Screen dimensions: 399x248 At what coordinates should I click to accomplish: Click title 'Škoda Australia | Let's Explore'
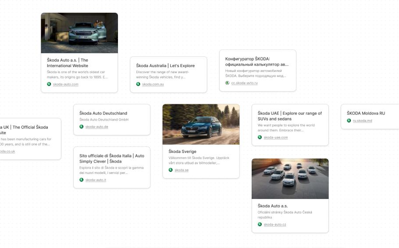point(165,66)
